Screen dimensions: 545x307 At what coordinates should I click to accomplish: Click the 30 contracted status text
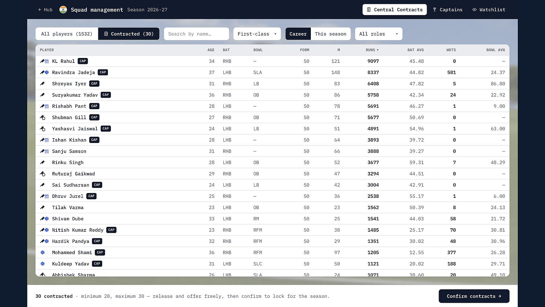coord(54,296)
